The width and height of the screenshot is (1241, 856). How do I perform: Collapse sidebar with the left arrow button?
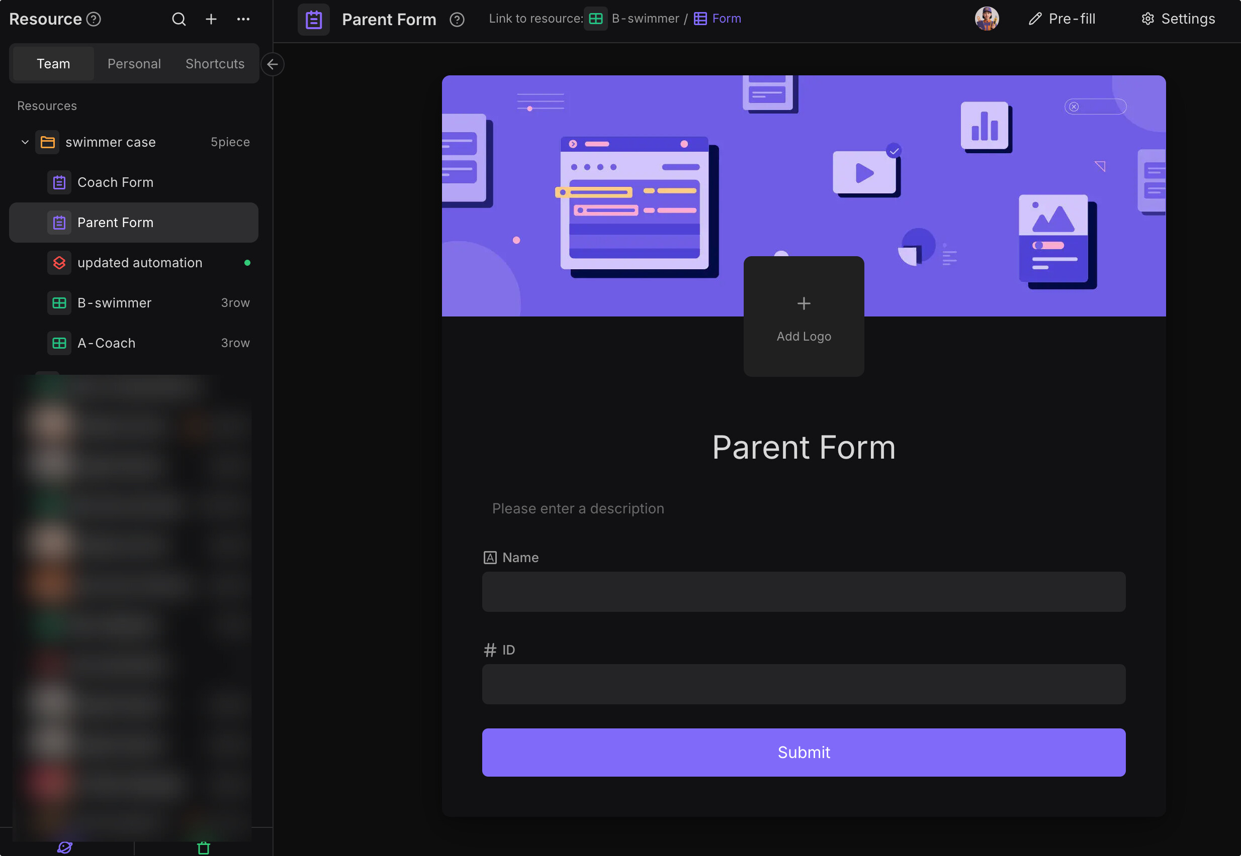tap(272, 64)
